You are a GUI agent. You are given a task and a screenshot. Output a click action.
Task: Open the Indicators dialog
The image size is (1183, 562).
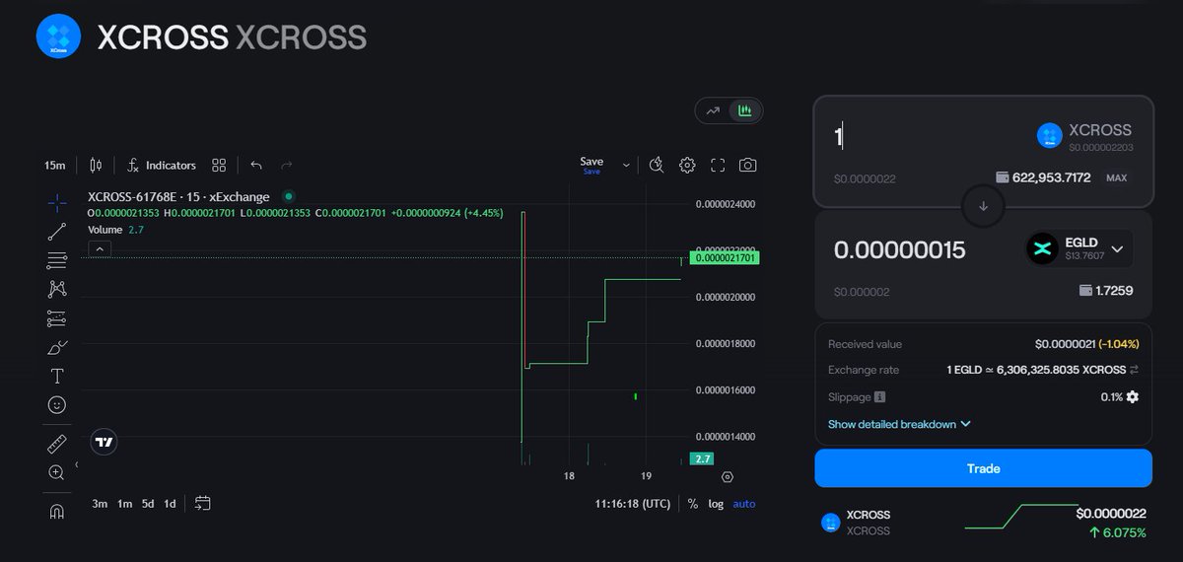point(162,165)
